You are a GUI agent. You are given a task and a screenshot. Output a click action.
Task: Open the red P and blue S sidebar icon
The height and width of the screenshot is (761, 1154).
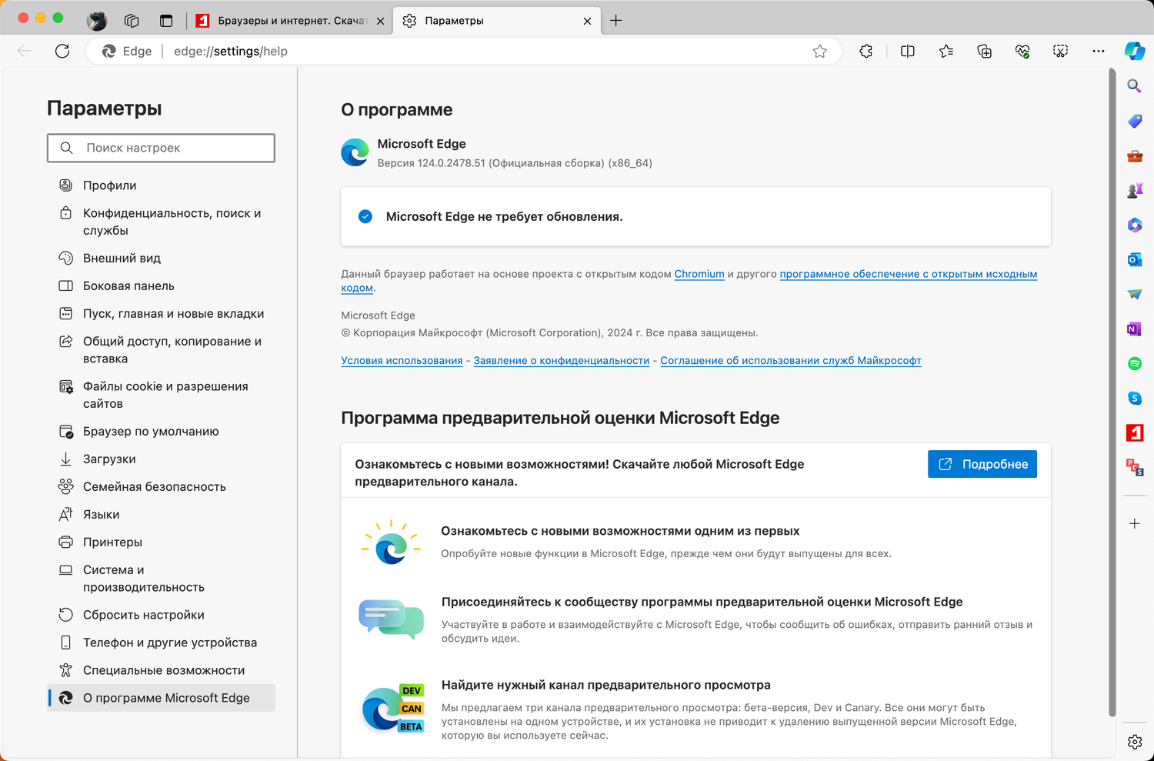[x=1135, y=467]
